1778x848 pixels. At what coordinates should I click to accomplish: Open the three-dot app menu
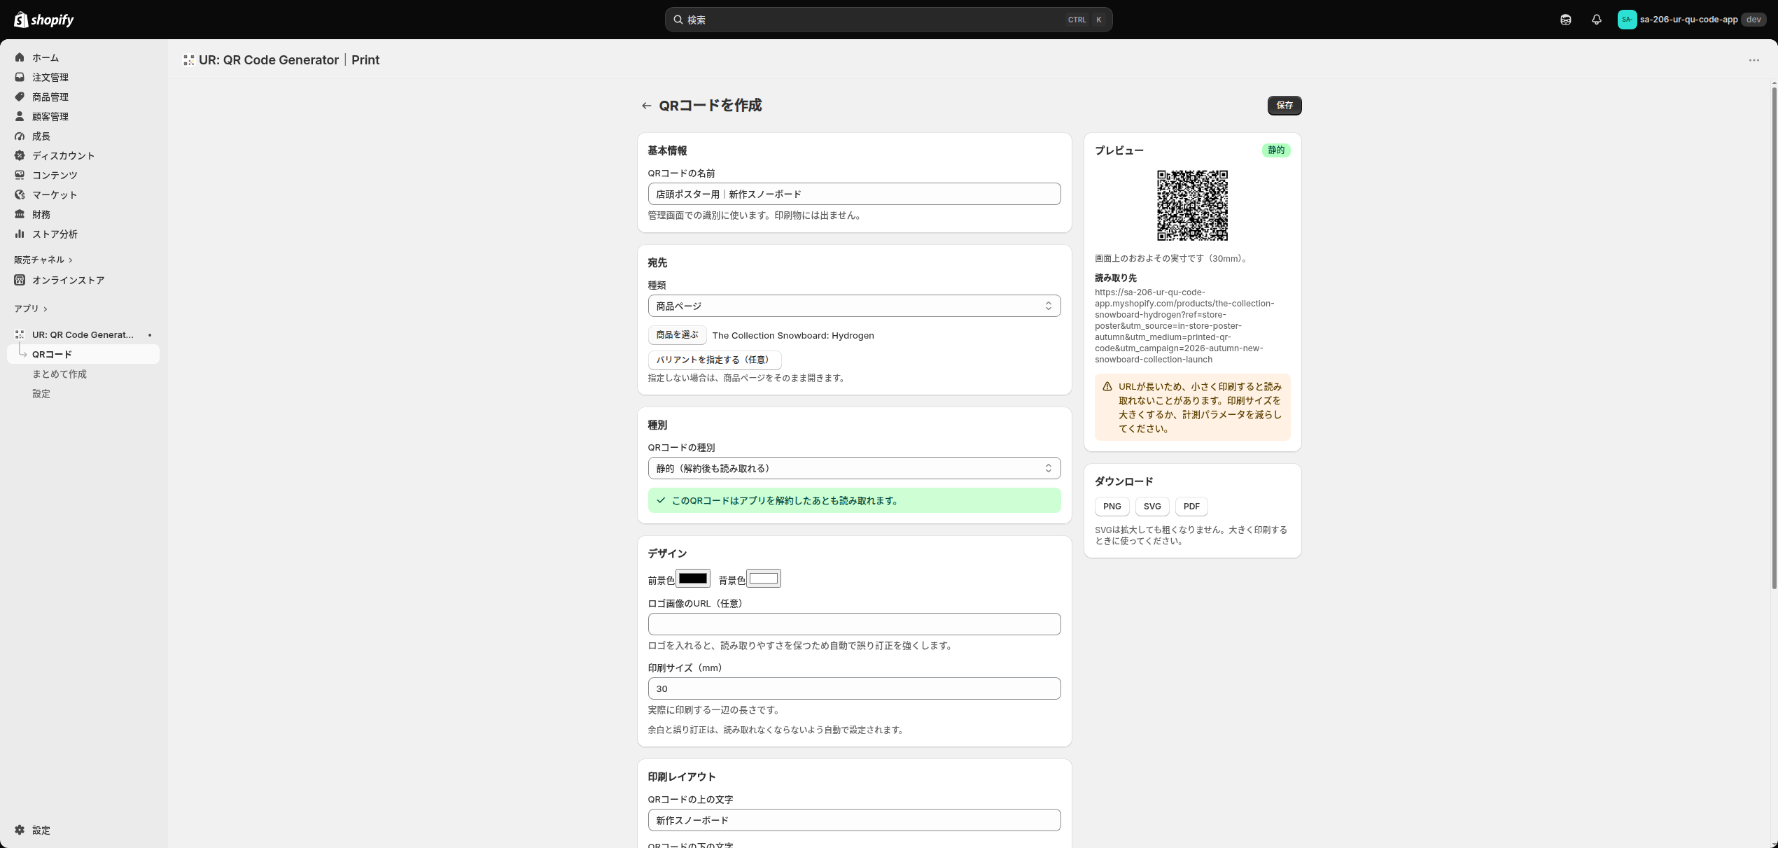pyautogui.click(x=1754, y=60)
